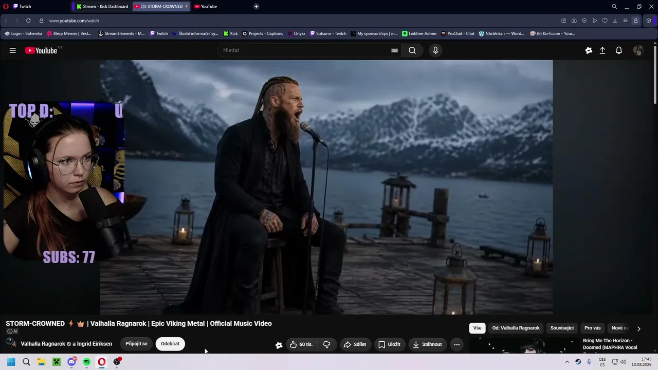Open Opera extensions cube icon
This screenshot has height=370, width=658.
point(649,21)
